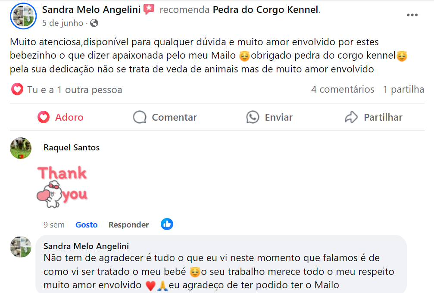This screenshot has width=434, height=293.
Task: Open the three-dot post options menu
Action: 412,15
